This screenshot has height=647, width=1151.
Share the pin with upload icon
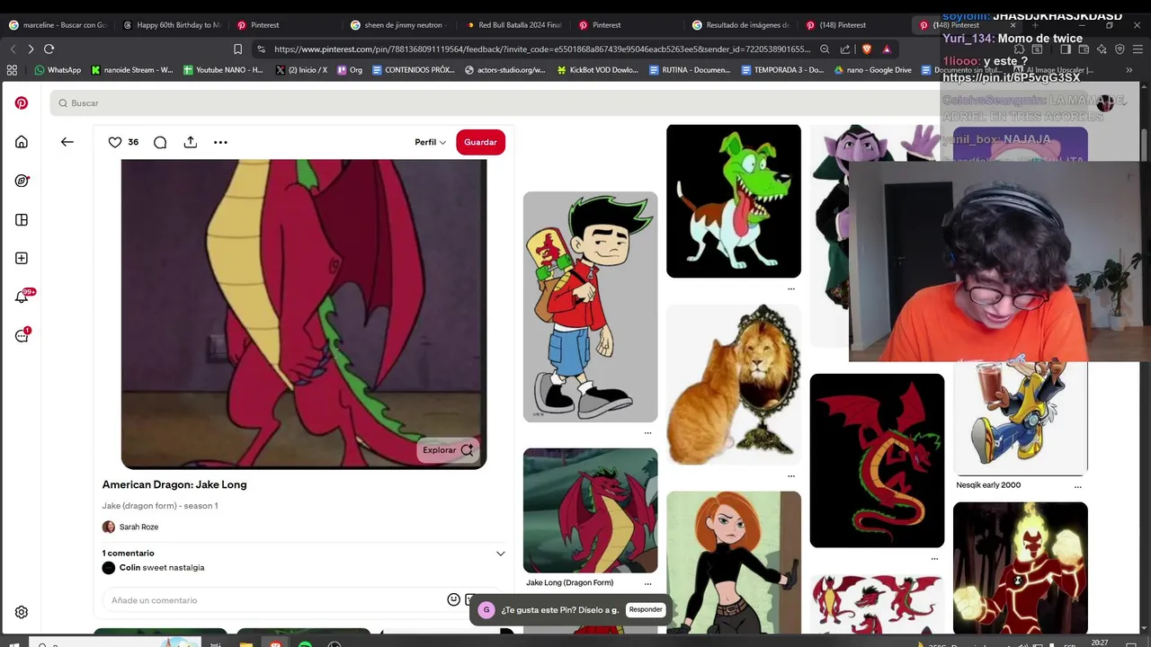(x=191, y=142)
